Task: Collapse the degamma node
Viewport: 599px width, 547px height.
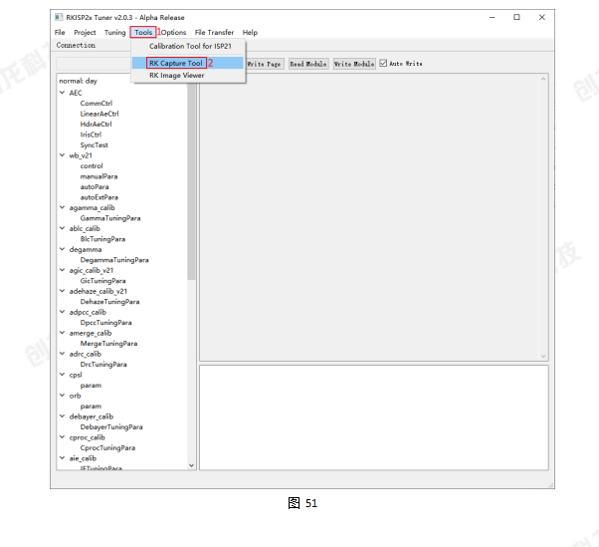Action: 63,249
